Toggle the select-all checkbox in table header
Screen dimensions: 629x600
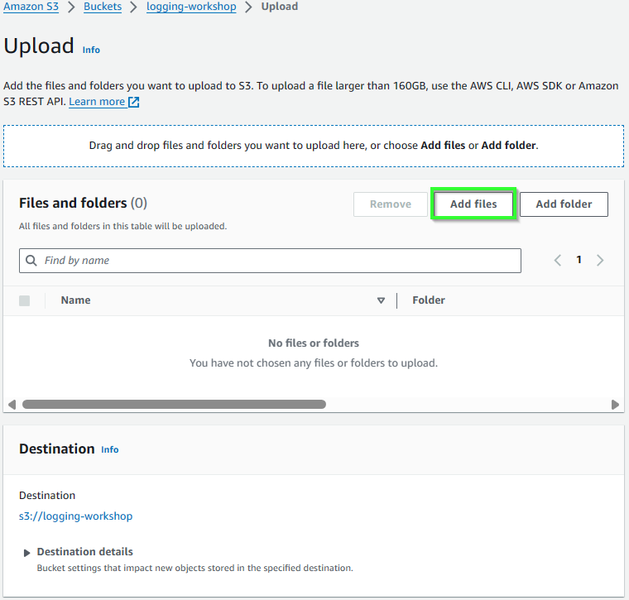pos(25,300)
